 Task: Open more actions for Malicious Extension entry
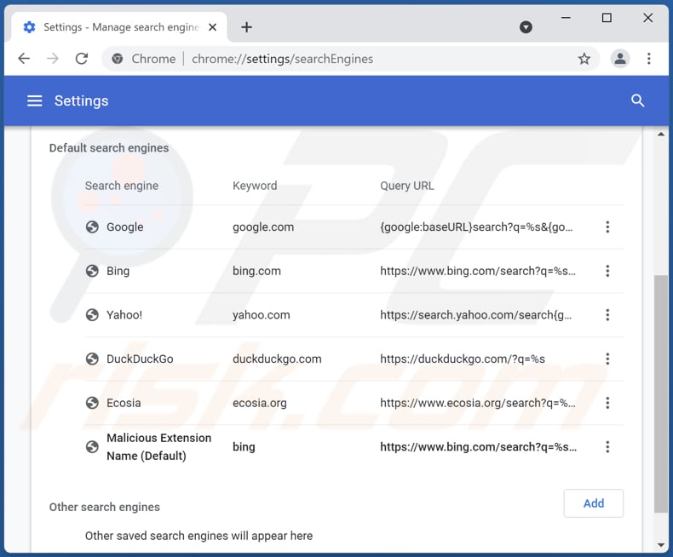[607, 446]
